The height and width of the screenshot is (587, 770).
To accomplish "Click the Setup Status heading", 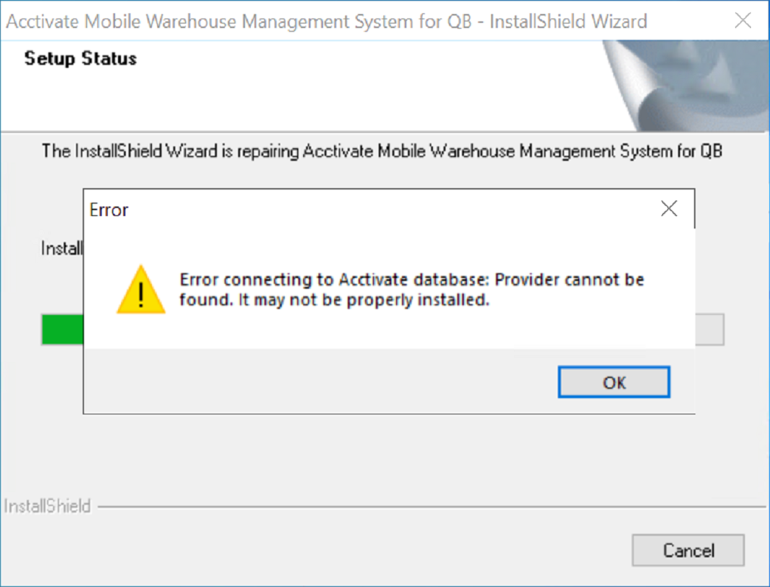I will click(78, 58).
